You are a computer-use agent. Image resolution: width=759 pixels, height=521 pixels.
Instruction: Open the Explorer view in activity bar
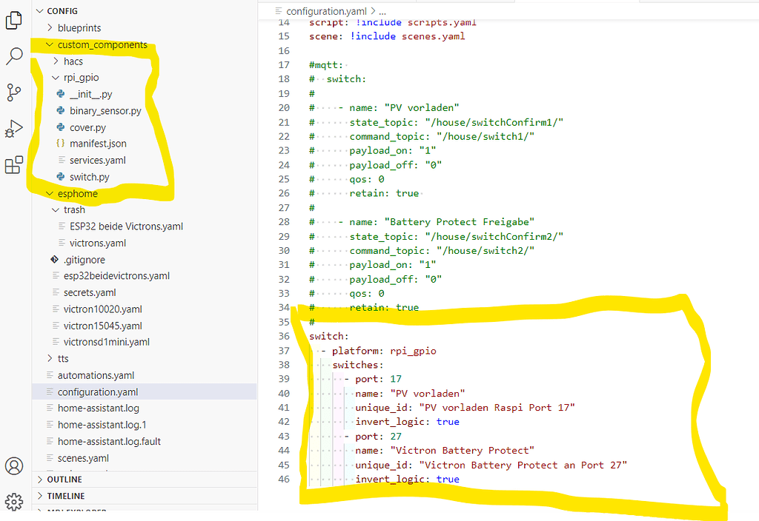tap(13, 20)
